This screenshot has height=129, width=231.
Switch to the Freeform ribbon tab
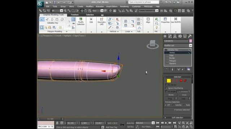coord(75,15)
